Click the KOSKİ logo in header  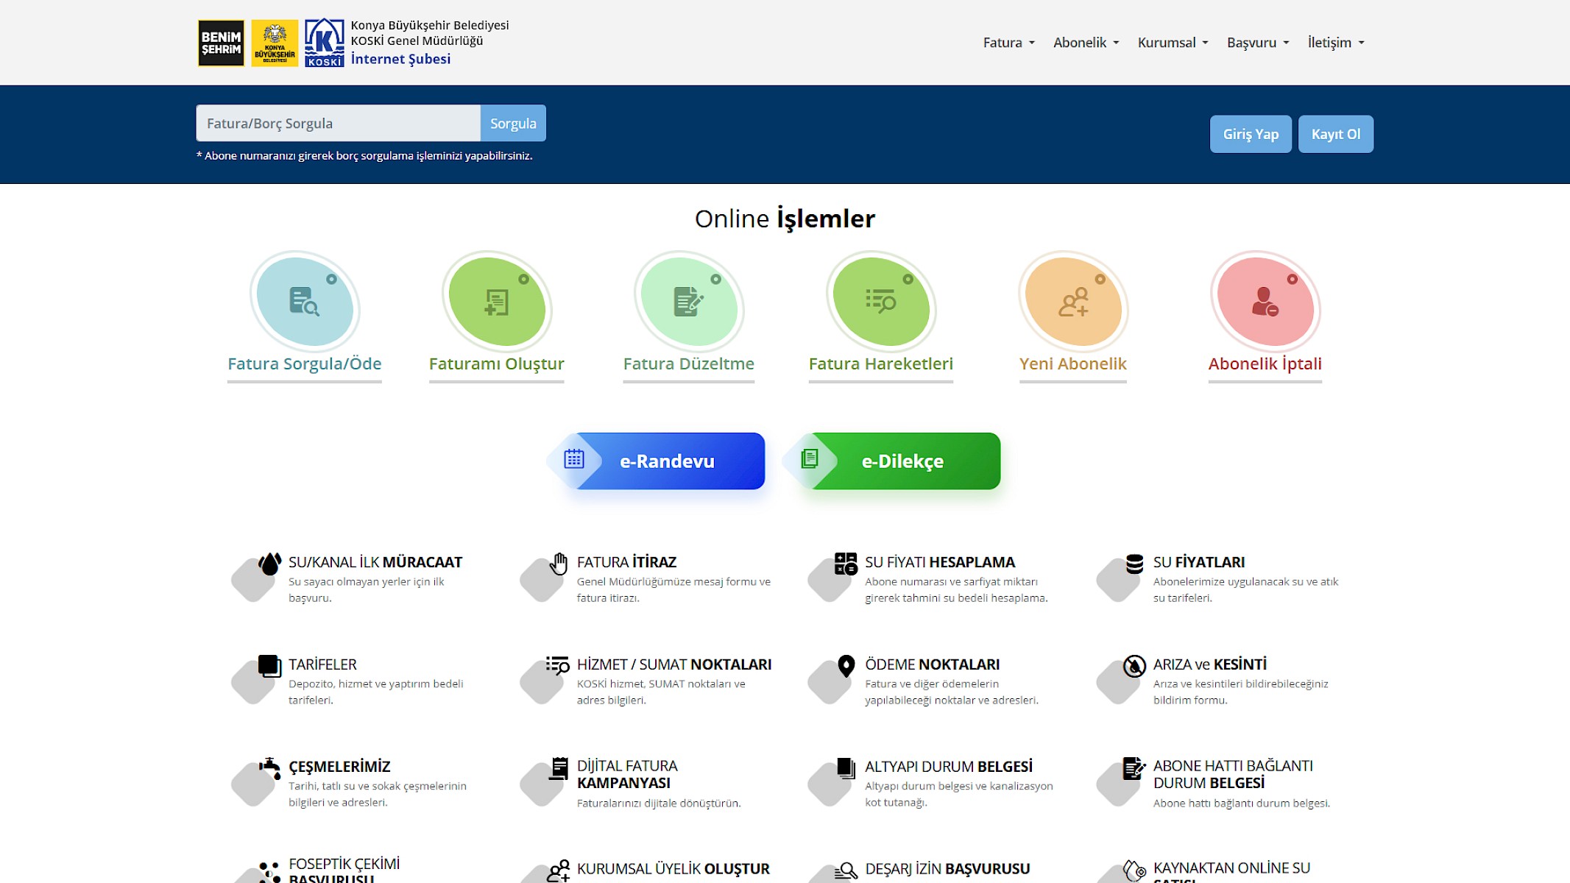click(324, 43)
